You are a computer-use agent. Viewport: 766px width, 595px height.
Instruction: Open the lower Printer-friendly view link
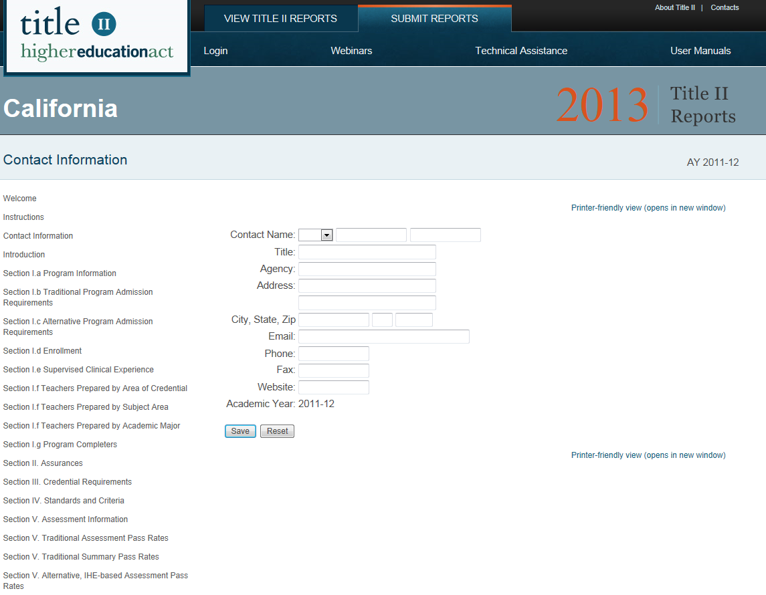648,455
